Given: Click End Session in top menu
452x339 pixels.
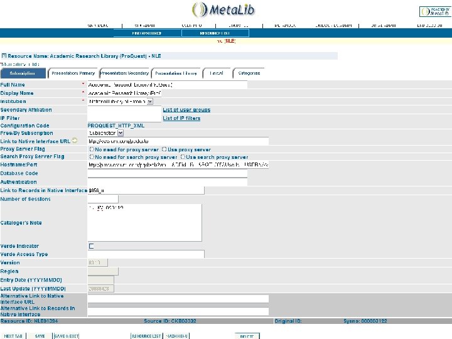Looking at the screenshot, I should [x=429, y=25].
